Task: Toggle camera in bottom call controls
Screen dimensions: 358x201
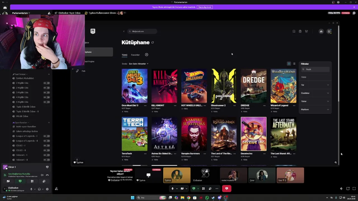Action: click(182, 188)
